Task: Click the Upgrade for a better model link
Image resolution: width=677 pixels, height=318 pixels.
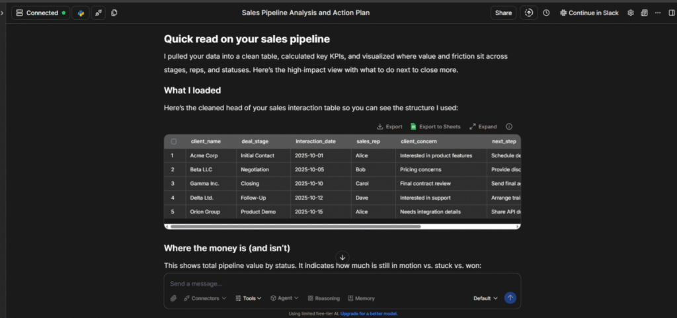Action: pyautogui.click(x=369, y=313)
